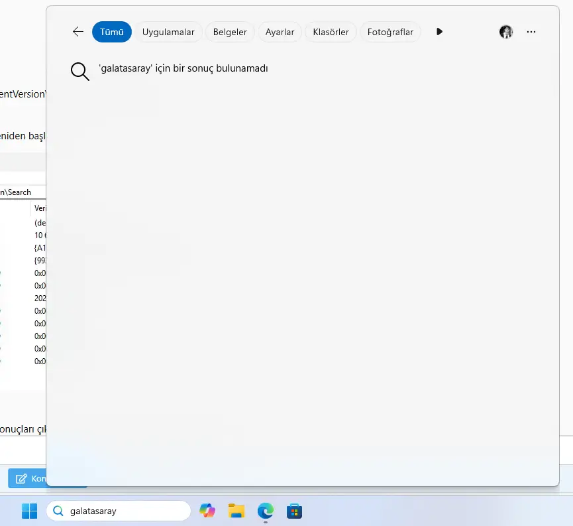
Task: Click the search magnifier icon in results
Action: [80, 72]
